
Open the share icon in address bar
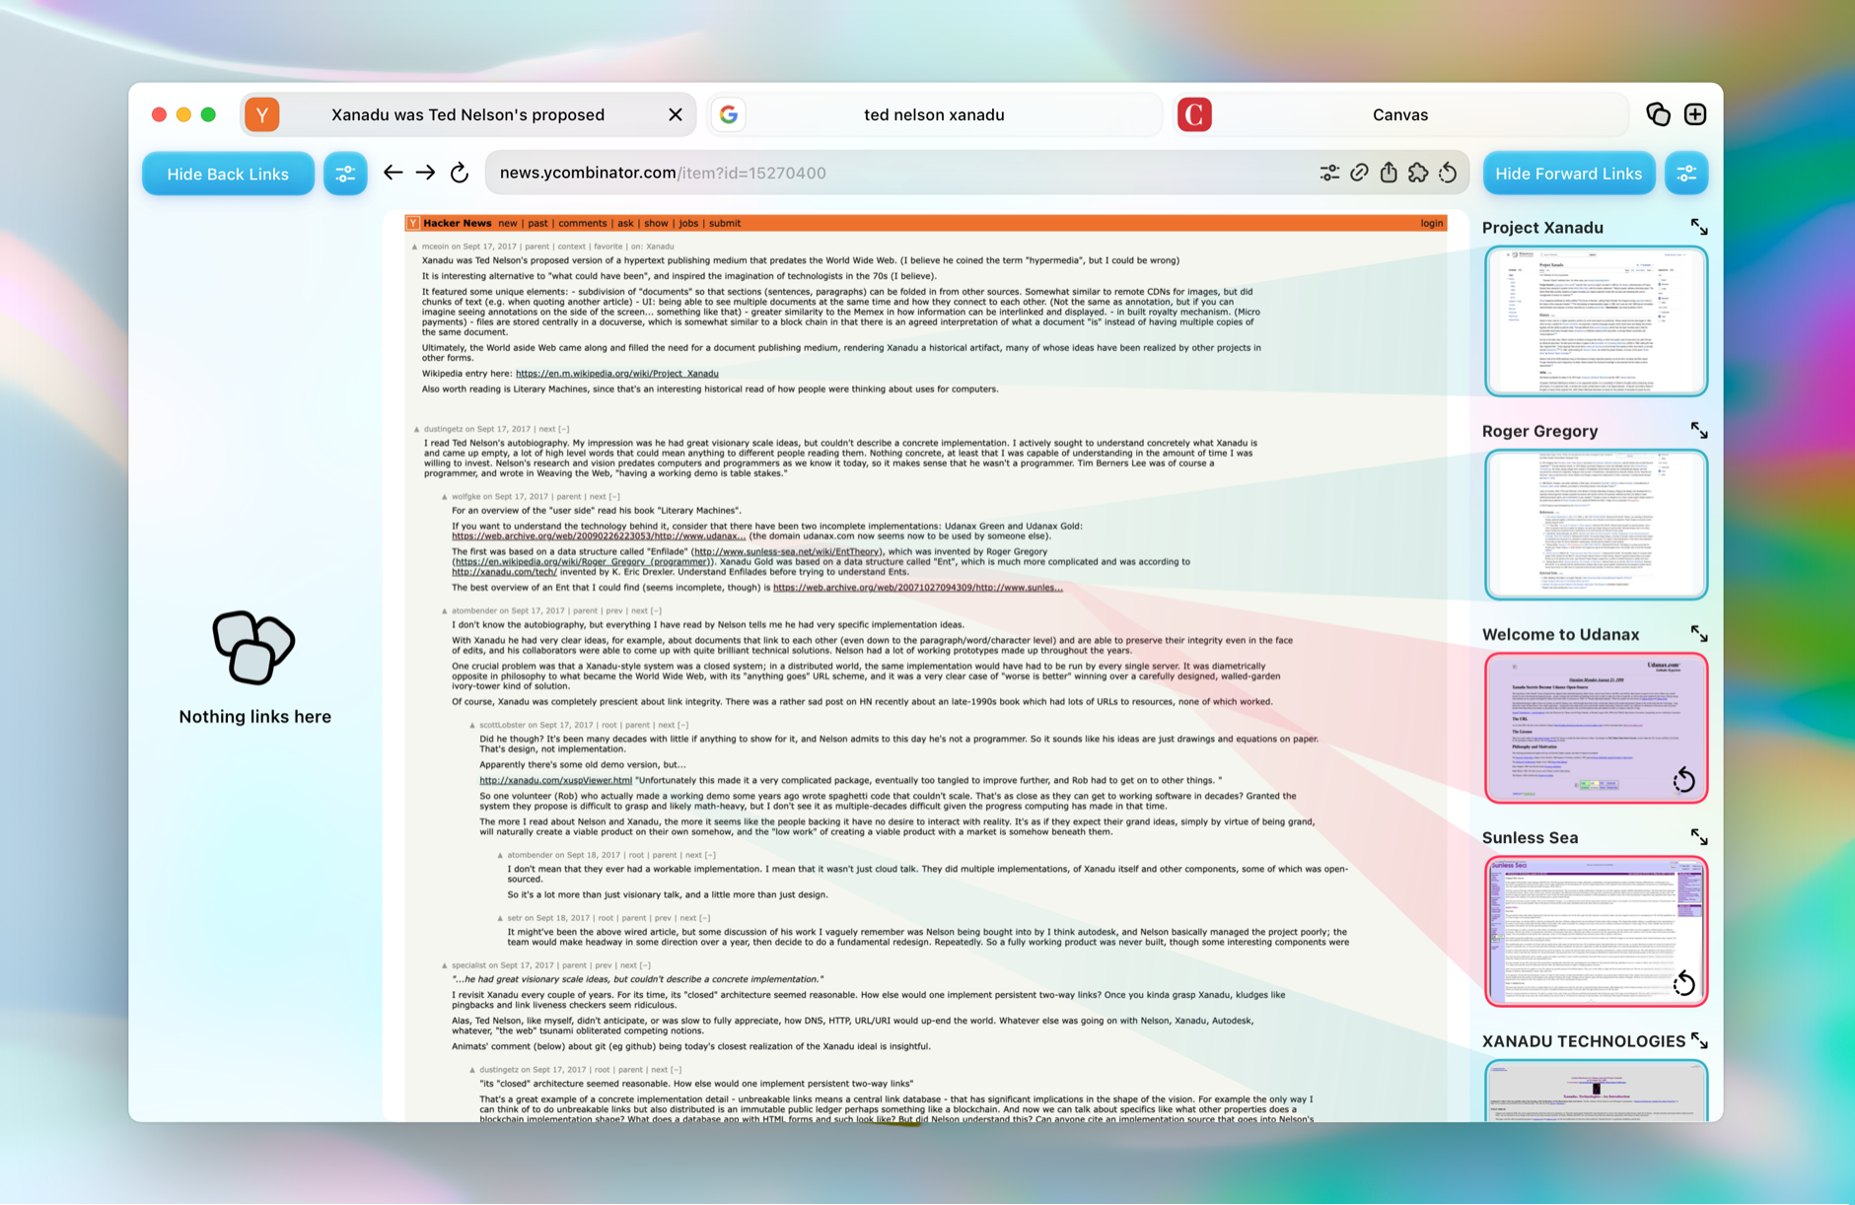(x=1389, y=174)
